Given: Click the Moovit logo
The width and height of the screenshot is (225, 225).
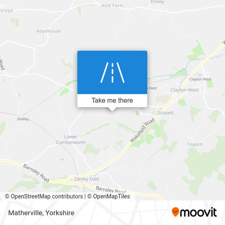Looking at the screenshot, I should coord(194,212).
